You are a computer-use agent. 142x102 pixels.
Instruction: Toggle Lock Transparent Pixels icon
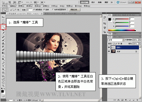click(x=114, y=44)
